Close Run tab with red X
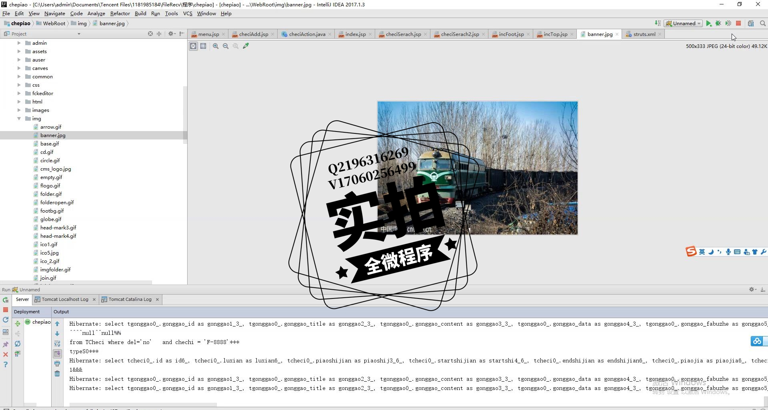 (6, 354)
